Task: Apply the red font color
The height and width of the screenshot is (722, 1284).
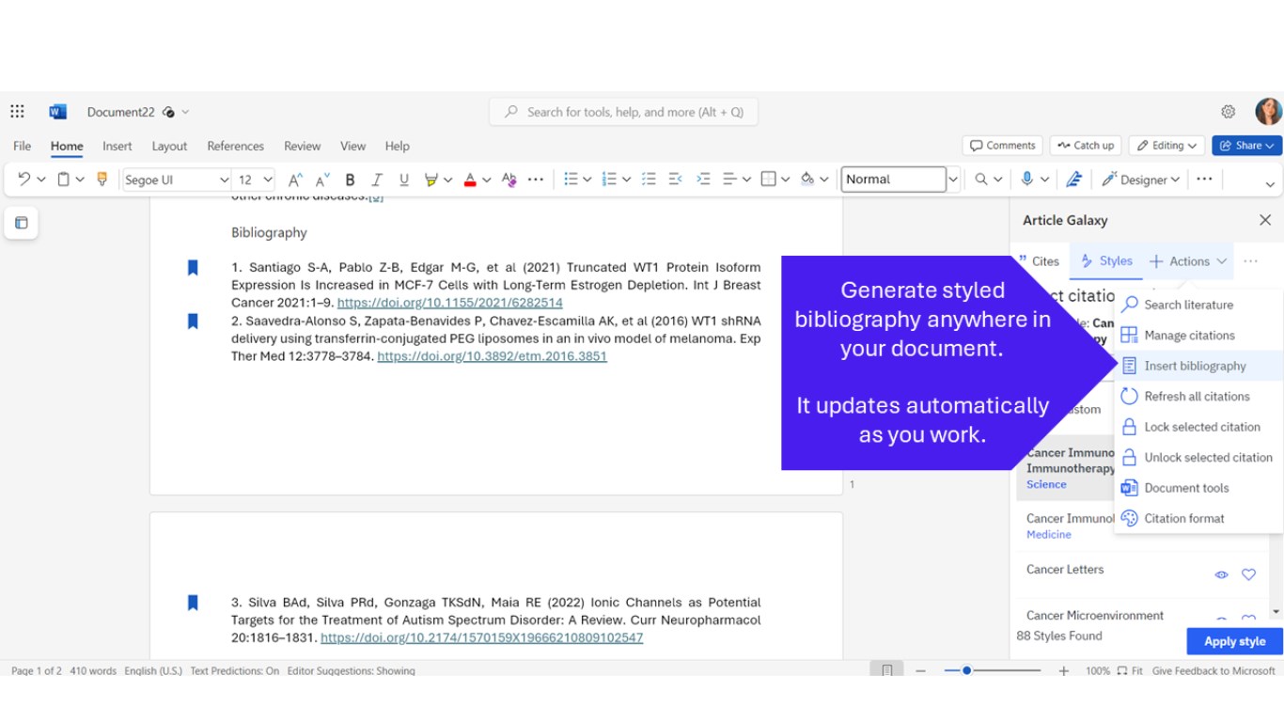Action: click(x=470, y=180)
